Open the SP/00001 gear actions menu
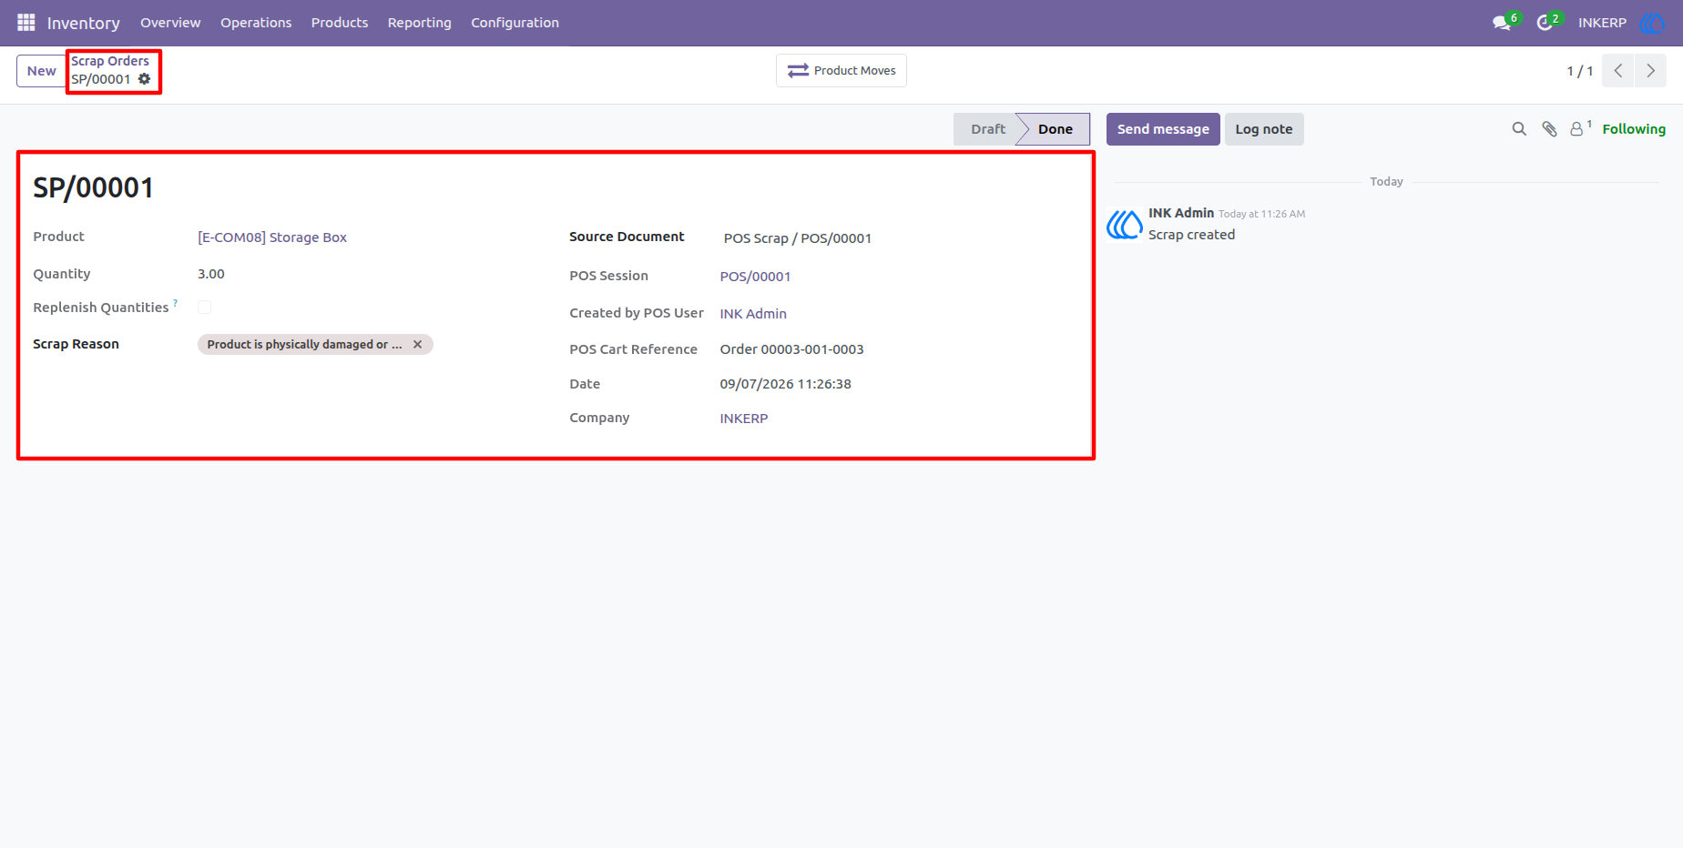This screenshot has width=1683, height=848. [x=144, y=79]
